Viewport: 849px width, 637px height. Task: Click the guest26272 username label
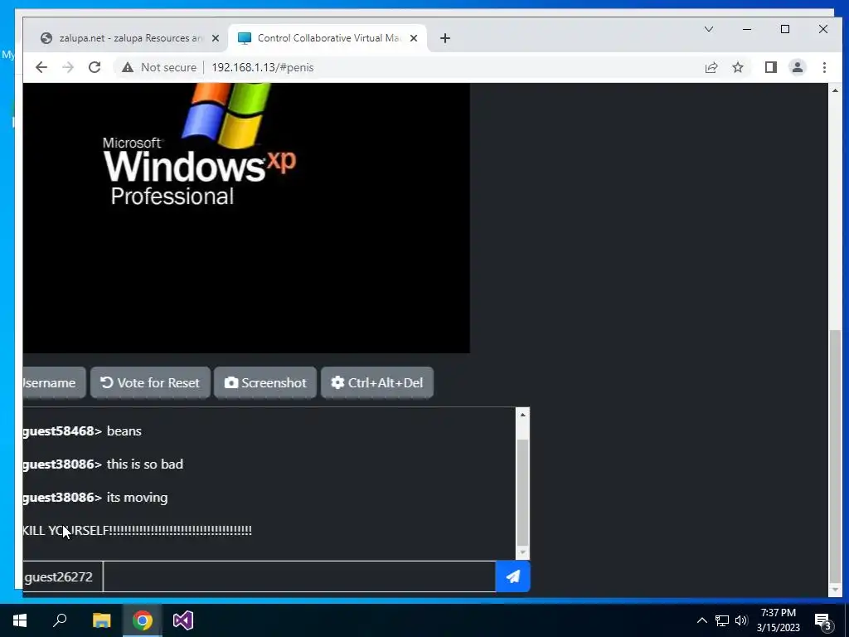[x=59, y=577]
